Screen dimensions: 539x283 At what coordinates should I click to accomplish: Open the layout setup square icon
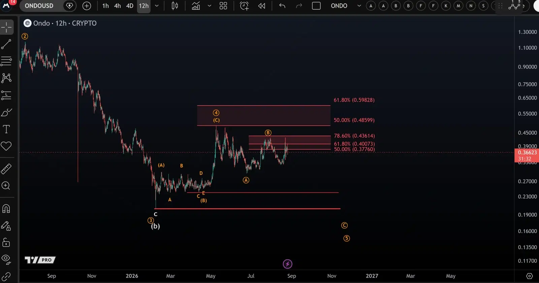316,6
